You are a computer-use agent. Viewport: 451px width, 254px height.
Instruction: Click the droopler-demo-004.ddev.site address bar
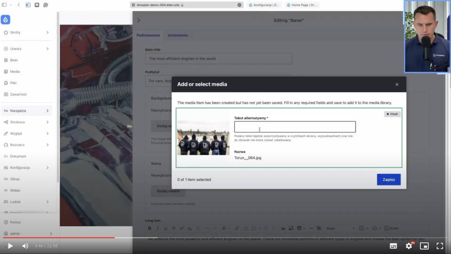point(186,5)
